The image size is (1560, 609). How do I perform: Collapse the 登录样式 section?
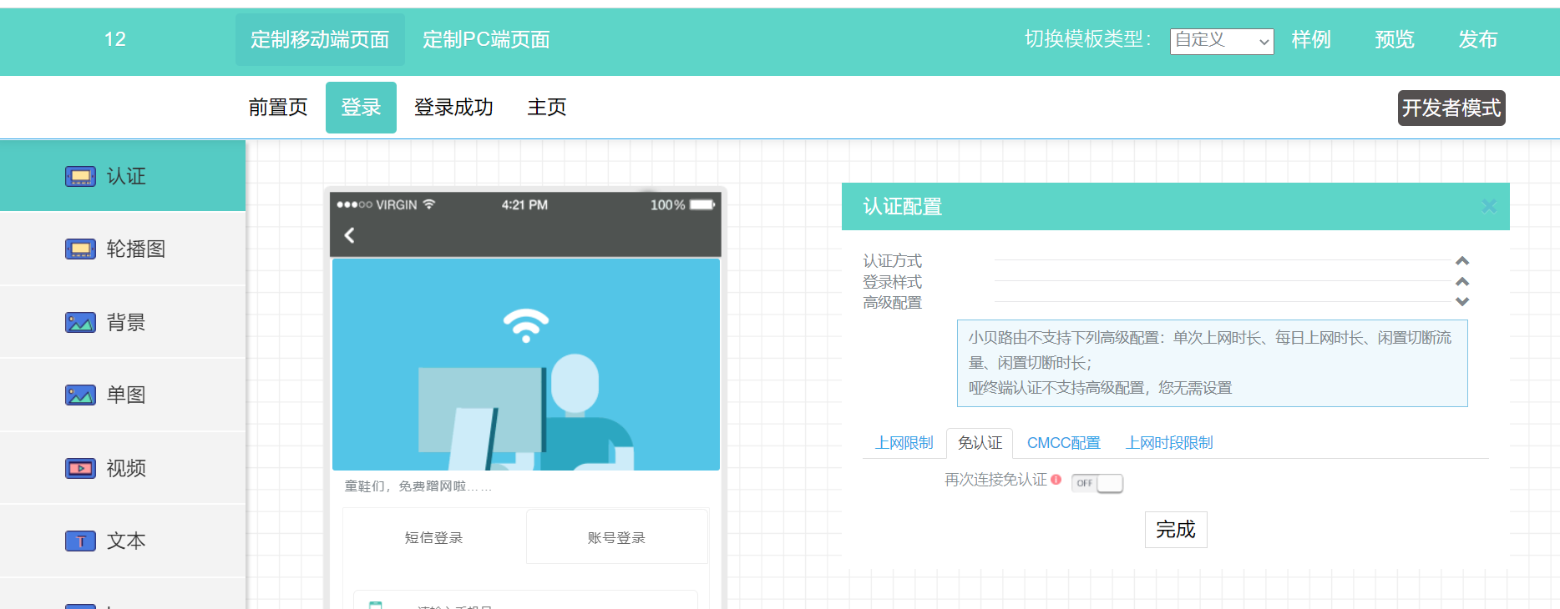(1462, 282)
